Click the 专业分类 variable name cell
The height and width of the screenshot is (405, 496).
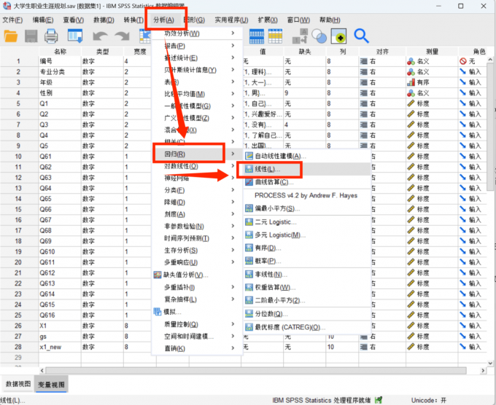click(60, 71)
